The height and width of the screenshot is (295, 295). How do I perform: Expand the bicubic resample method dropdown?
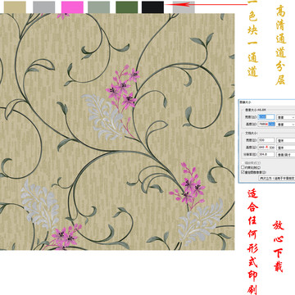tap(277, 178)
